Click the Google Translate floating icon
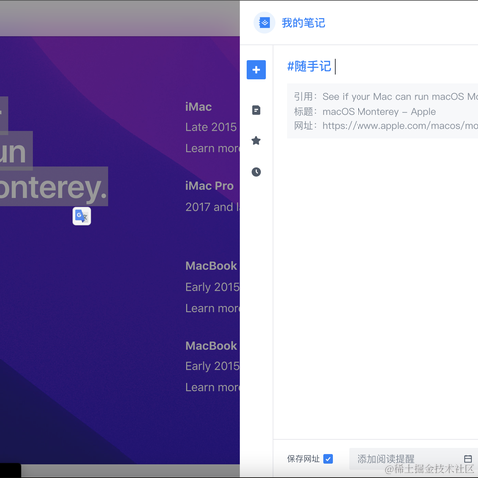 [82, 216]
